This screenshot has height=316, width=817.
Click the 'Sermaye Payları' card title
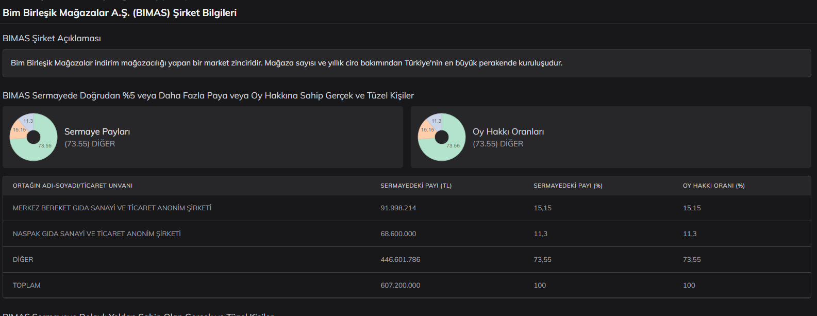pos(97,132)
